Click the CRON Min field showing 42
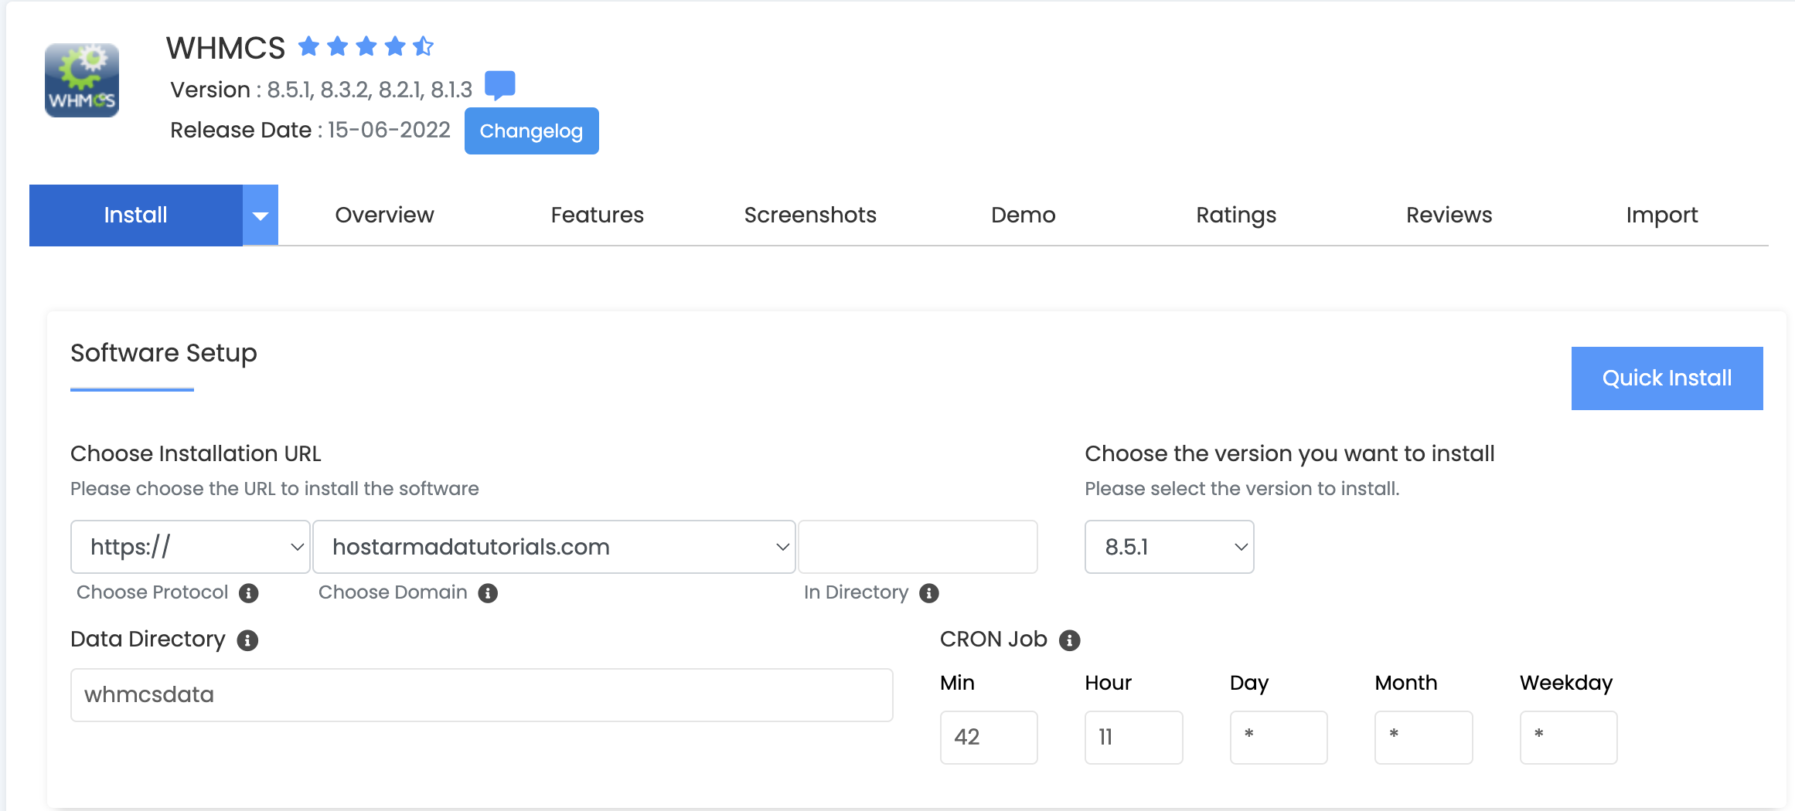 [x=988, y=738]
